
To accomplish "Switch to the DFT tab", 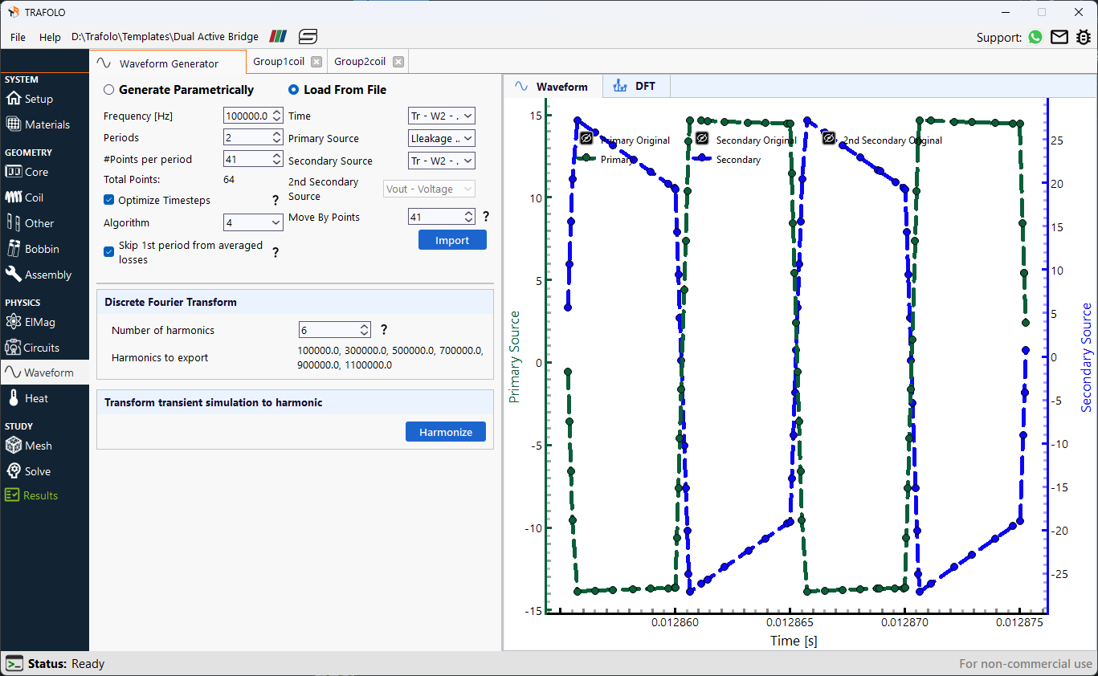I will pos(635,86).
